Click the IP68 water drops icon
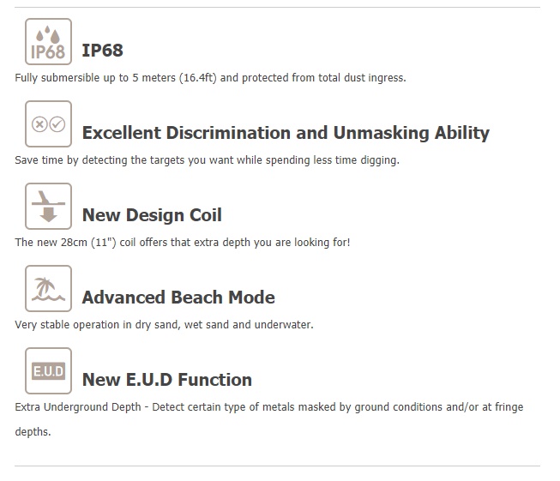The height and width of the screenshot is (481, 560). 48,42
